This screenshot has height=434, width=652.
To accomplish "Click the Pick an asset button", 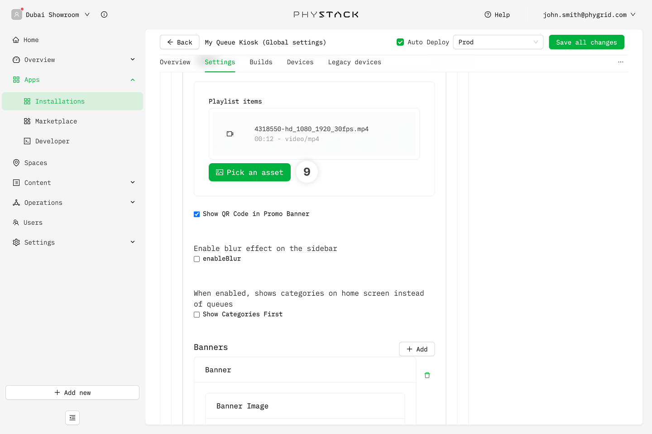I will pos(249,172).
